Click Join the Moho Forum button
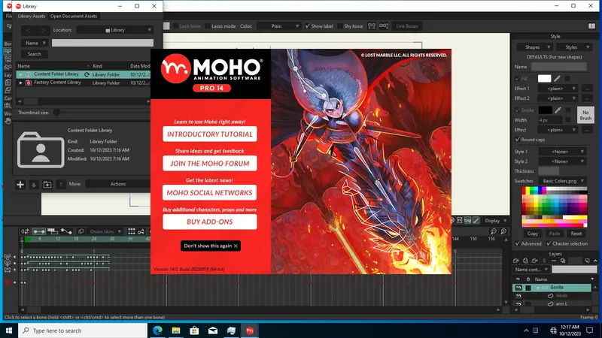The image size is (602, 338). point(210,163)
